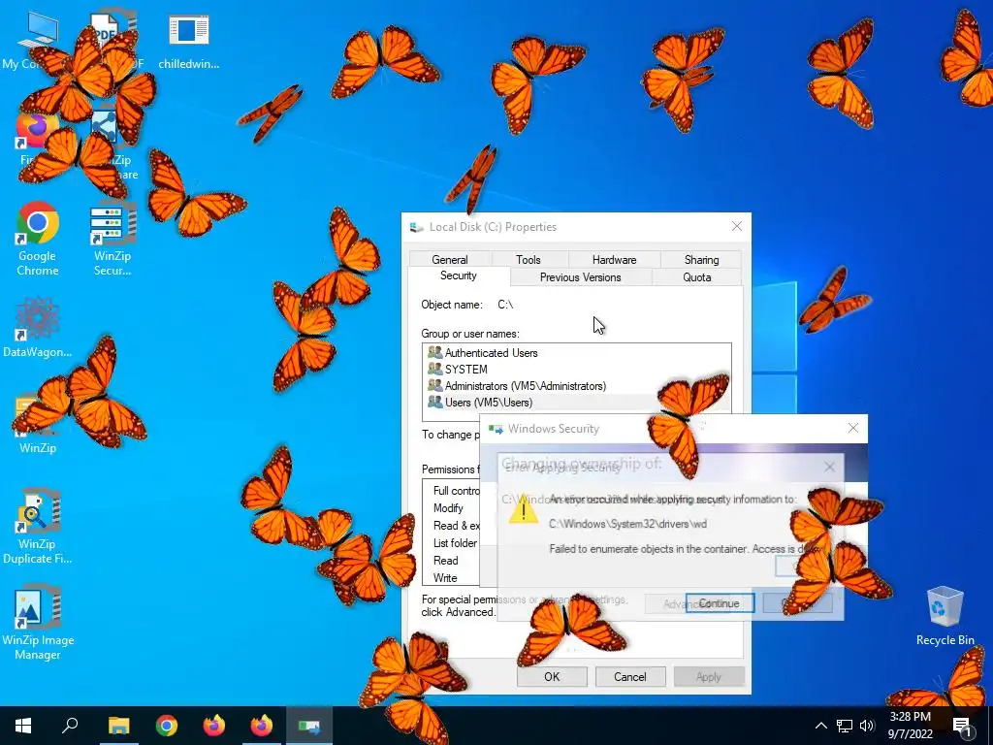Launch the DataWagon desktop shortcut
The image size is (993, 745).
pyautogui.click(x=38, y=327)
